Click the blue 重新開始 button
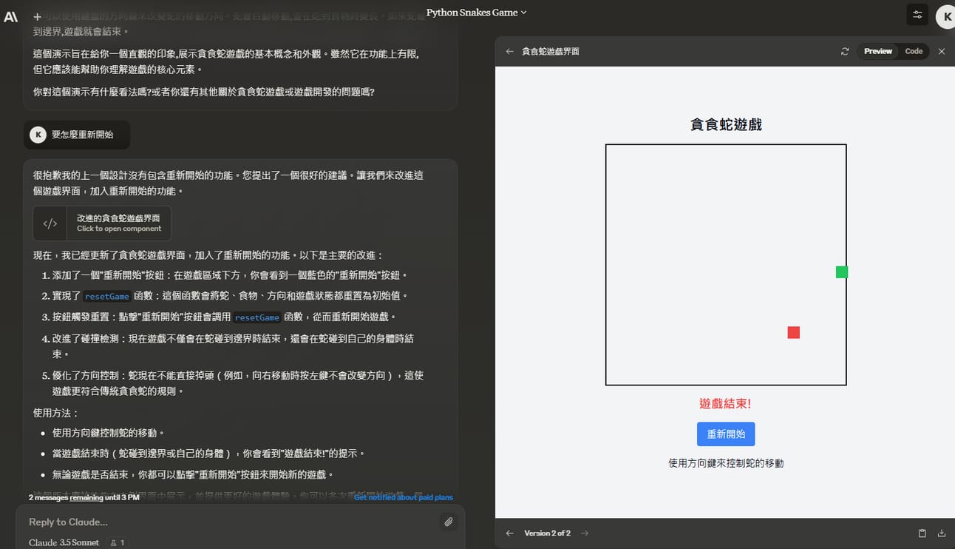 725,434
